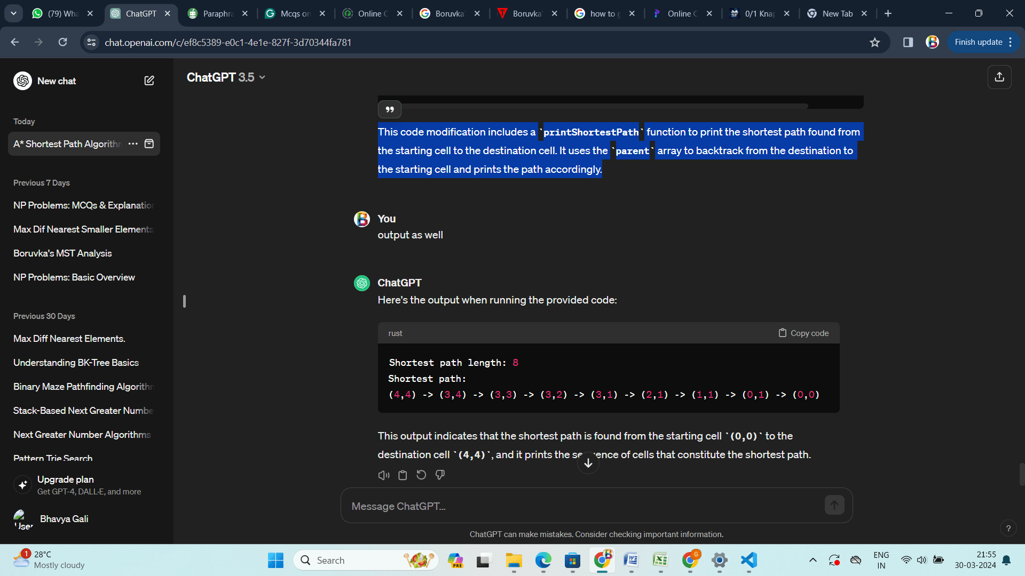Open NP Problems: MCQs & Explanation chat

point(84,205)
